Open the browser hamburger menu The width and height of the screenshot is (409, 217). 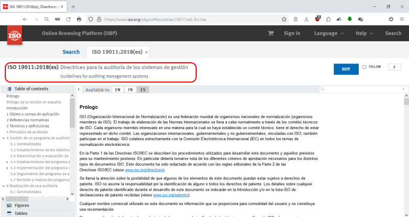point(402,19)
